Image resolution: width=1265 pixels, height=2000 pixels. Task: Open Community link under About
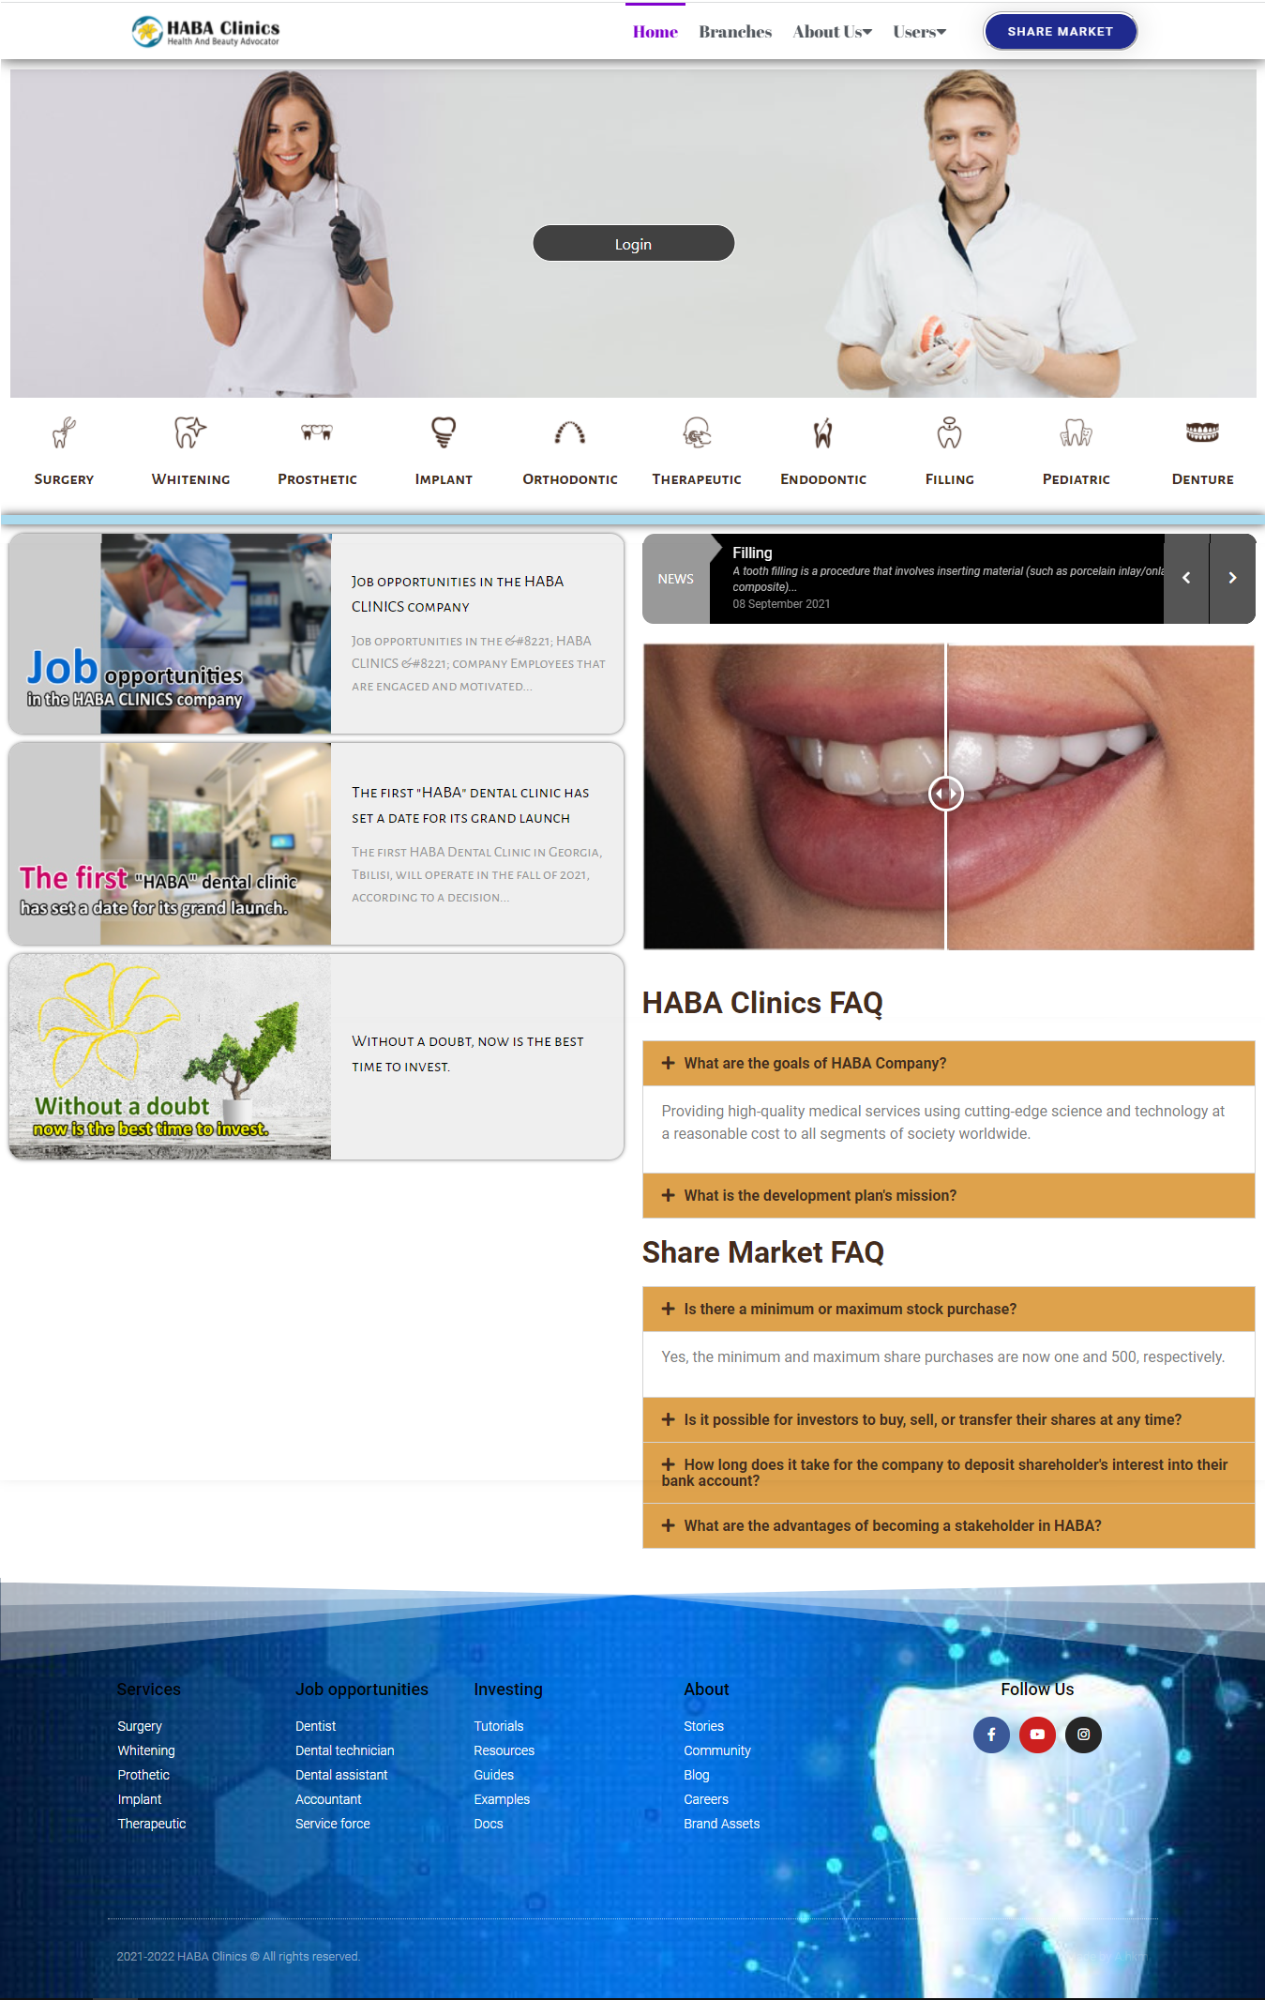[717, 1750]
